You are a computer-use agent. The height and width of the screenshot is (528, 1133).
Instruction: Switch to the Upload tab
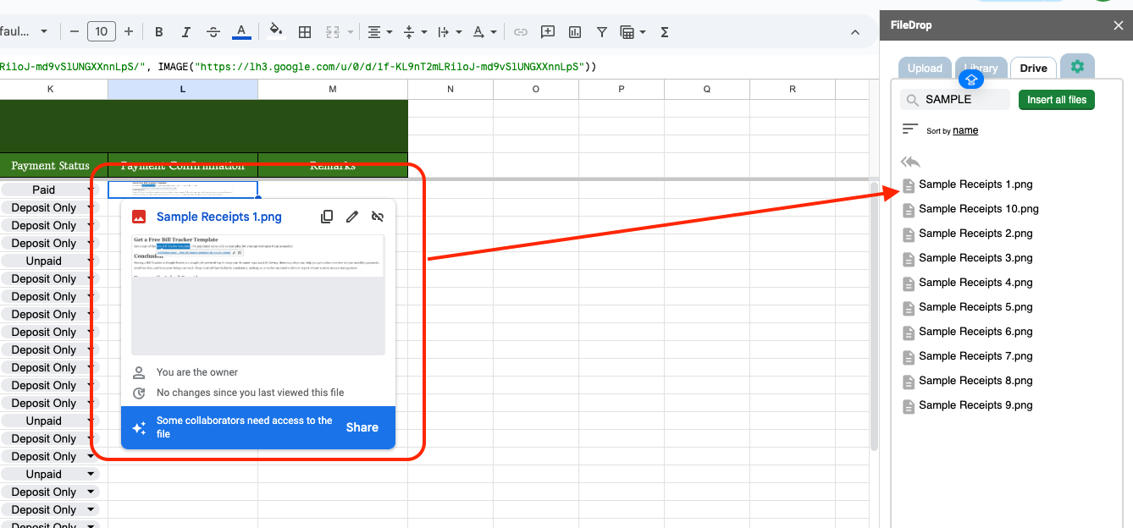(x=925, y=69)
